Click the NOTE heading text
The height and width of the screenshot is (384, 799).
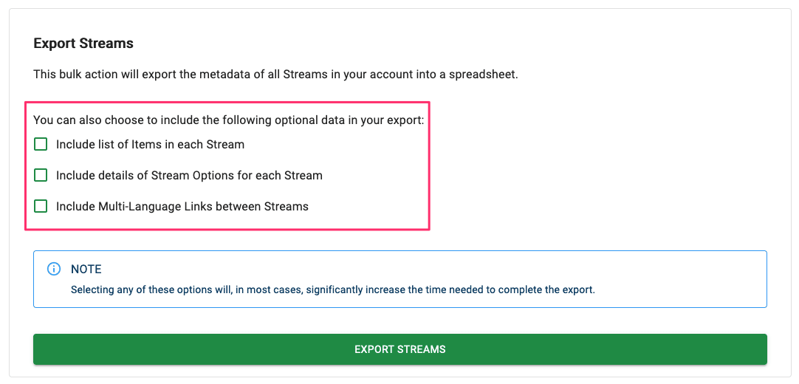[x=86, y=269]
